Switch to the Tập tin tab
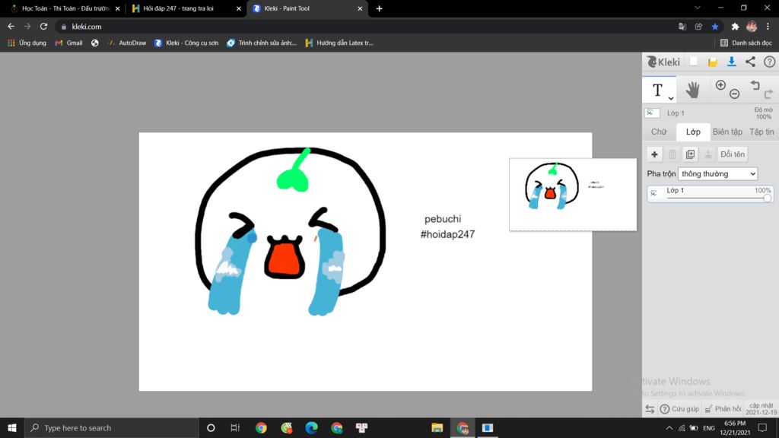This screenshot has height=438, width=779. [762, 132]
